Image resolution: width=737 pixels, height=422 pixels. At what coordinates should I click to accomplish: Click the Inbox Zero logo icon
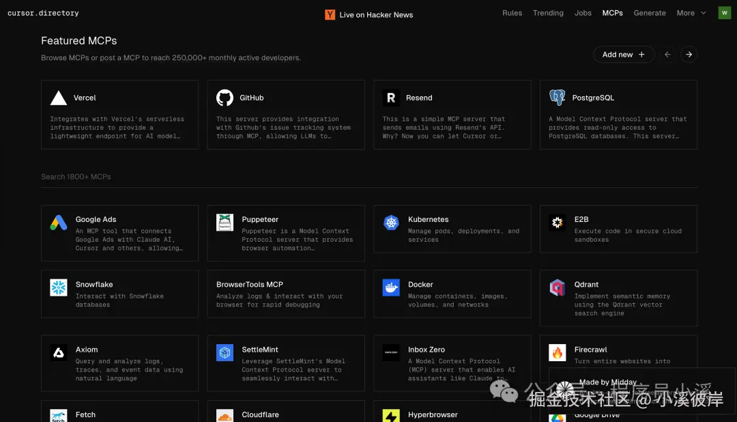391,353
